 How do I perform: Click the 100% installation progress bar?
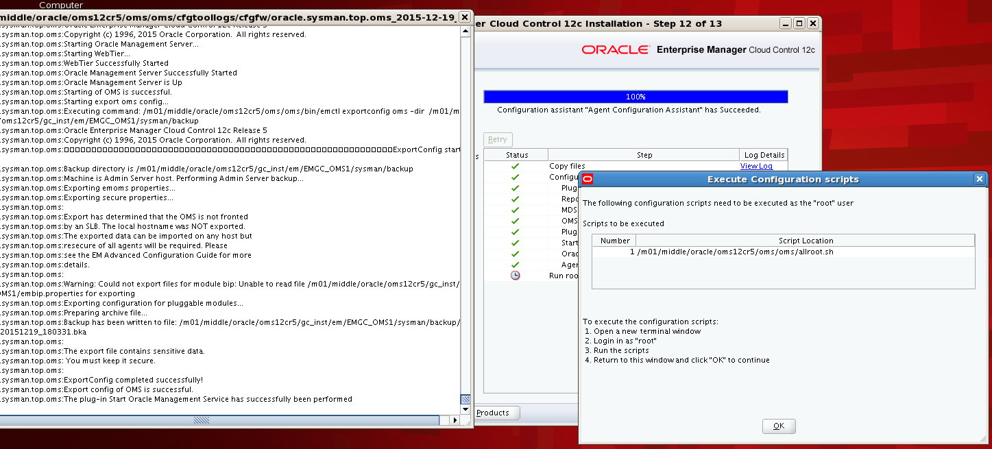pyautogui.click(x=636, y=97)
